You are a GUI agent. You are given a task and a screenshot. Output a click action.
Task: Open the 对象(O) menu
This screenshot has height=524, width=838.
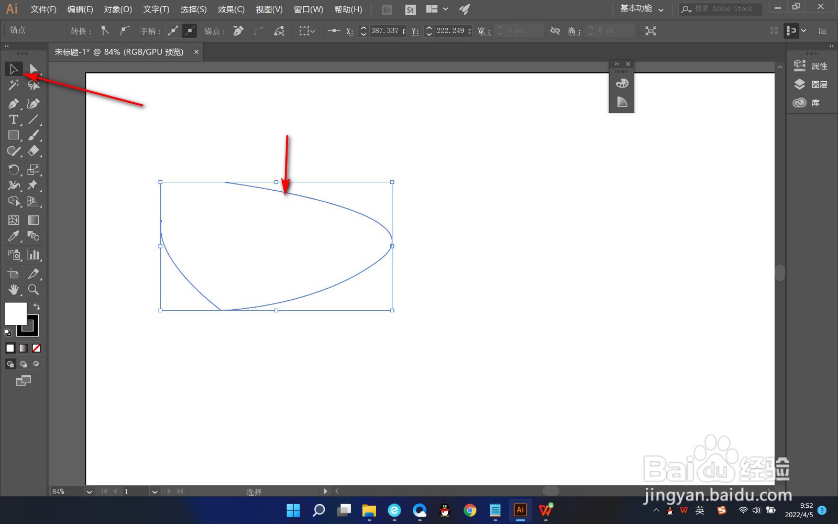[x=118, y=9]
